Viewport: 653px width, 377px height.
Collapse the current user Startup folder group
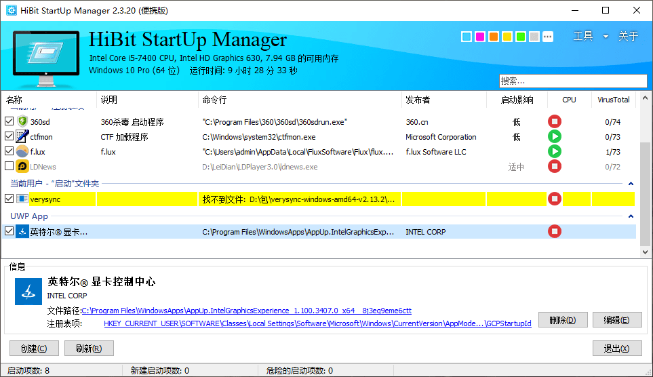pos(631,184)
